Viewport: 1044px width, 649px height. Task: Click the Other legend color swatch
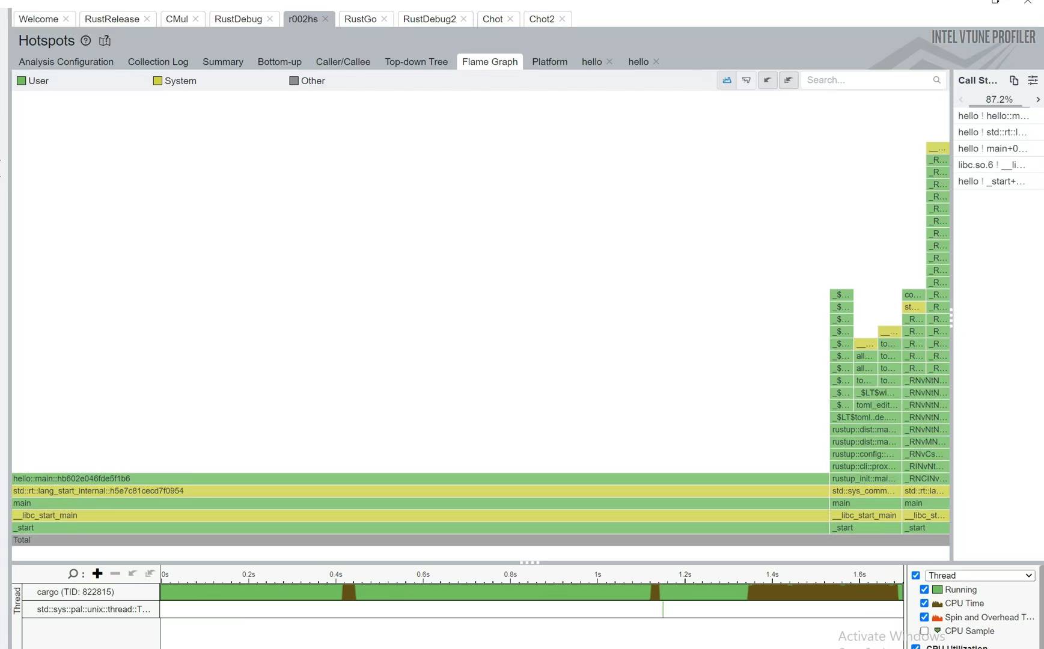click(294, 81)
